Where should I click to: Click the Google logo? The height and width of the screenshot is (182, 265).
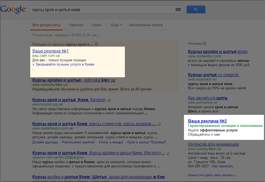[x=13, y=9]
